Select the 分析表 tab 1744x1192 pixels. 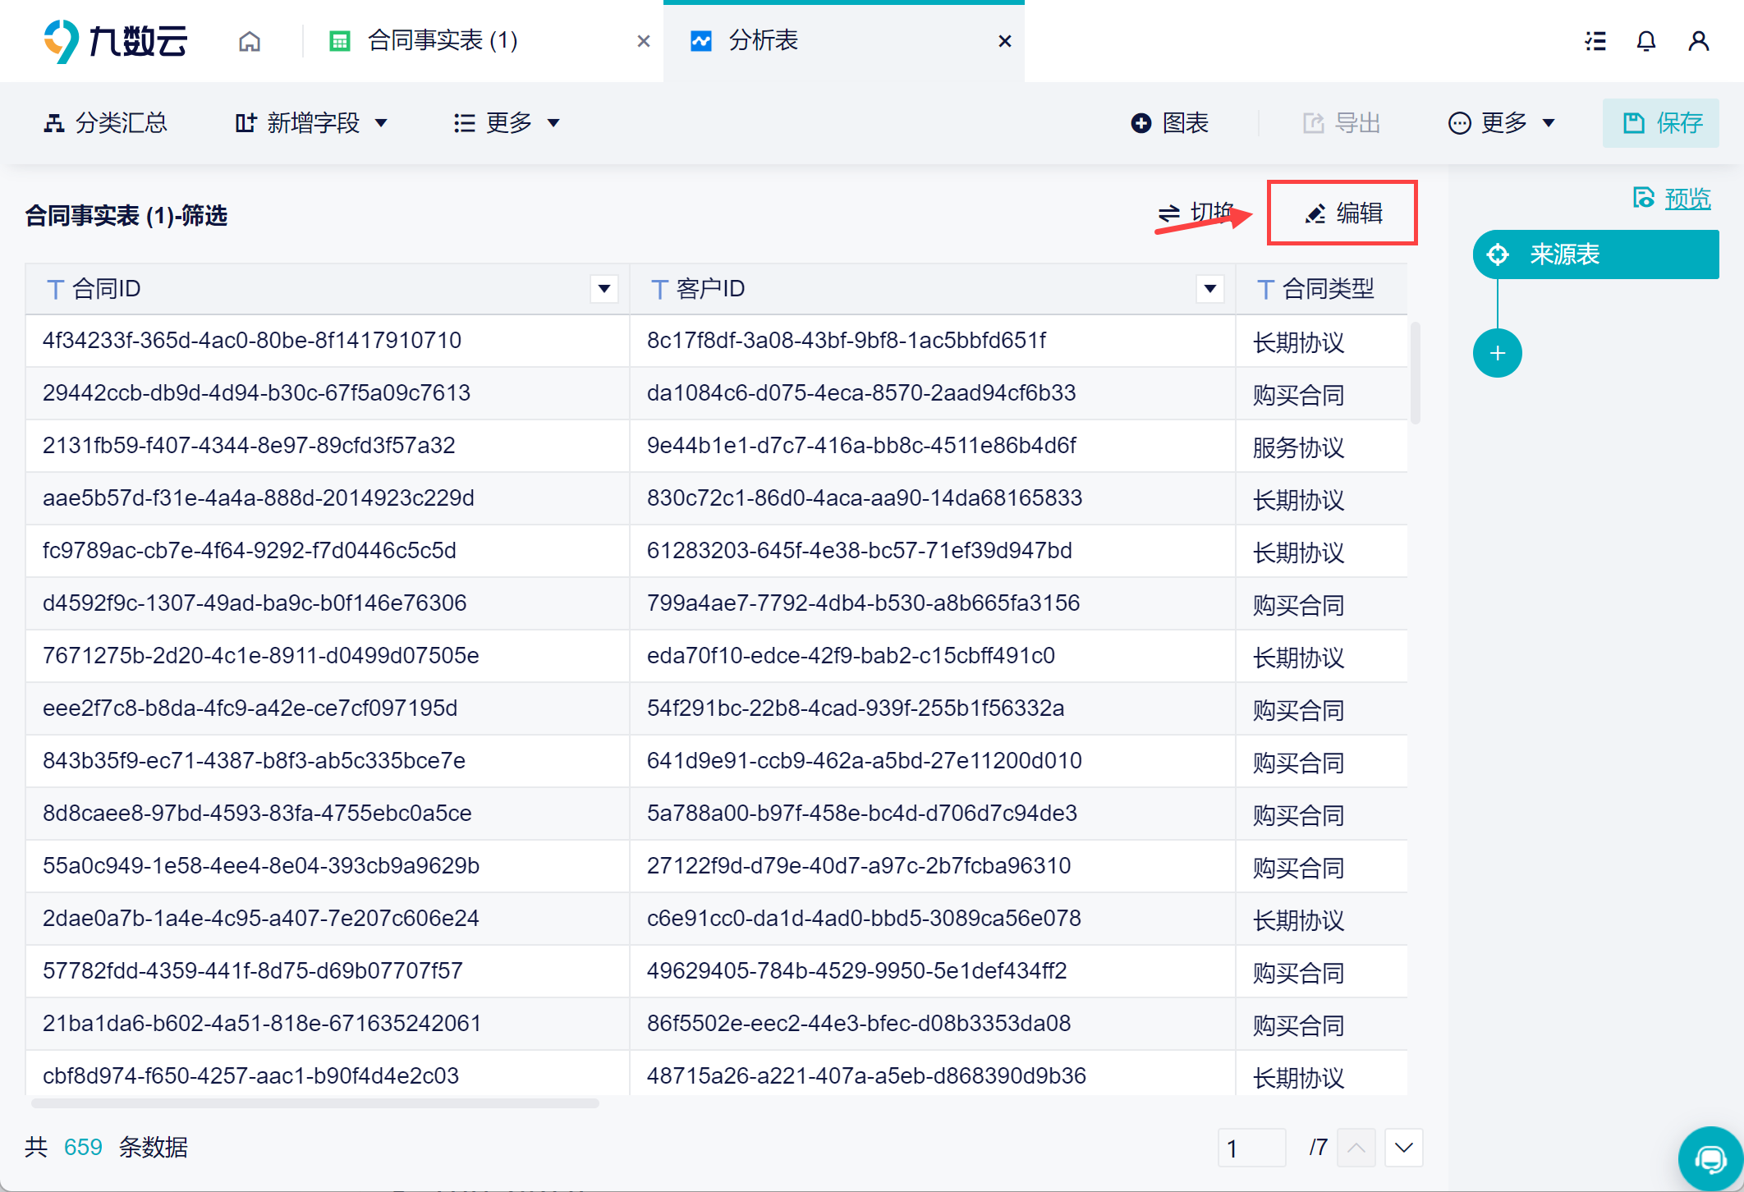point(764,41)
